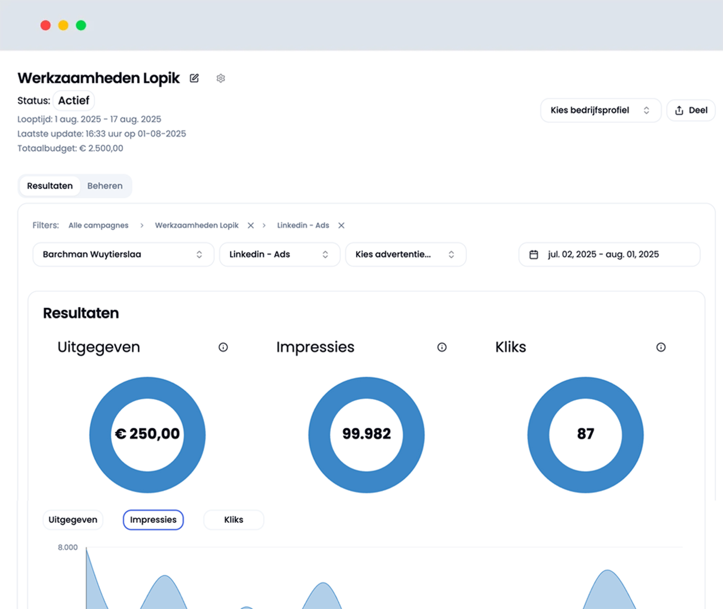Click the info icon next to Impressies
The height and width of the screenshot is (609, 723).
(442, 347)
